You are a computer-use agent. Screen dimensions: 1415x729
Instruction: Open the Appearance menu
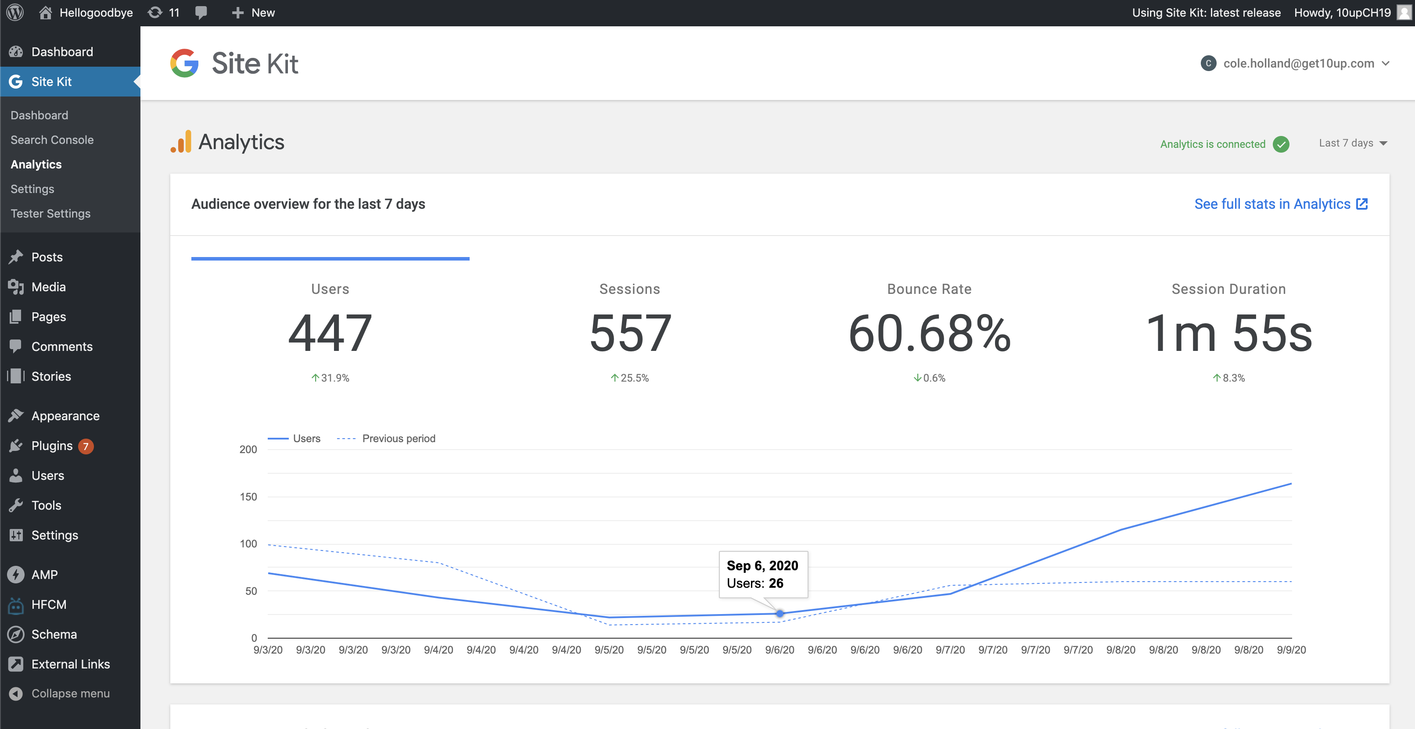click(x=70, y=416)
